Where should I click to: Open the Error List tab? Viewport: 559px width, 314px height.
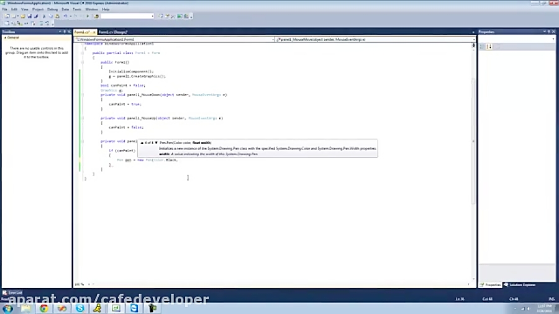pyautogui.click(x=12, y=293)
